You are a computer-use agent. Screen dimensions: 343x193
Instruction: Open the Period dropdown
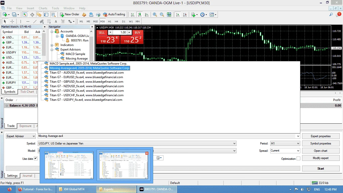pyautogui.click(x=285, y=143)
